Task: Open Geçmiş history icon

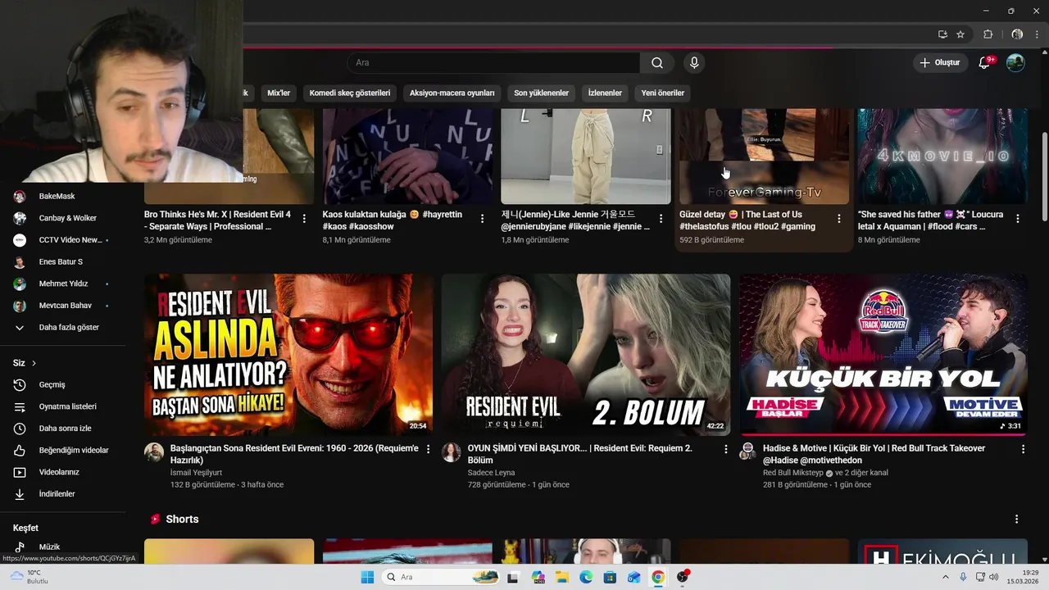Action: 20,385
